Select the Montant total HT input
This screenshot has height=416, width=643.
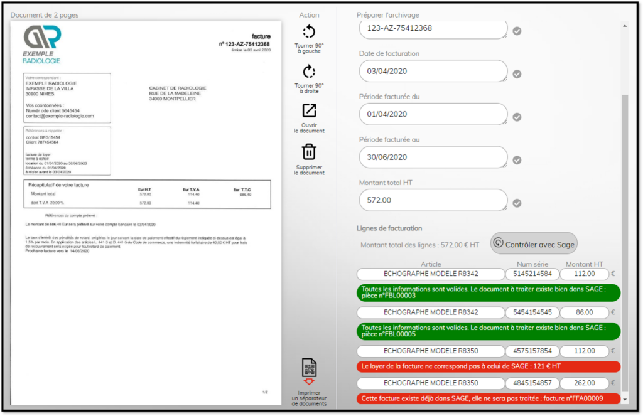click(433, 200)
